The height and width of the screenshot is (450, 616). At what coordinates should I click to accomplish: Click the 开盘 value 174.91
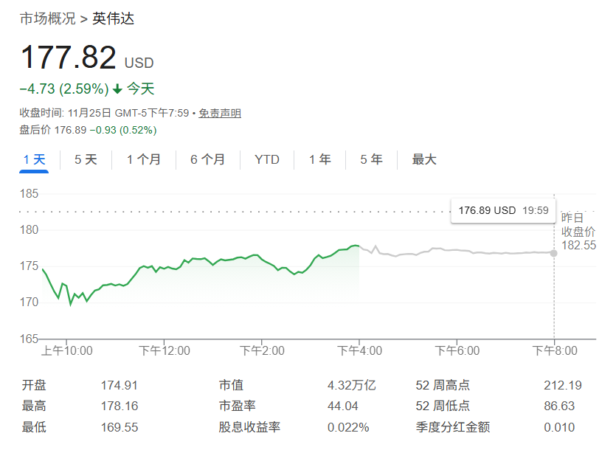click(120, 385)
